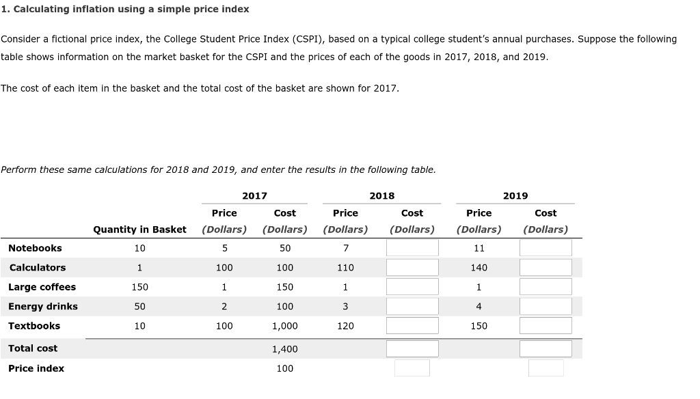This screenshot has height=399, width=700.
Task: Click the 2018 Cost field for Large coffees
Action: pyautogui.click(x=412, y=286)
